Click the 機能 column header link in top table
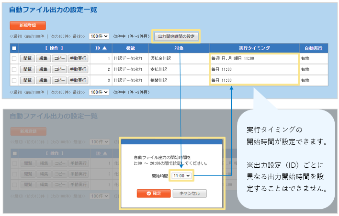This screenshot has height=216, width=339. pos(130,48)
